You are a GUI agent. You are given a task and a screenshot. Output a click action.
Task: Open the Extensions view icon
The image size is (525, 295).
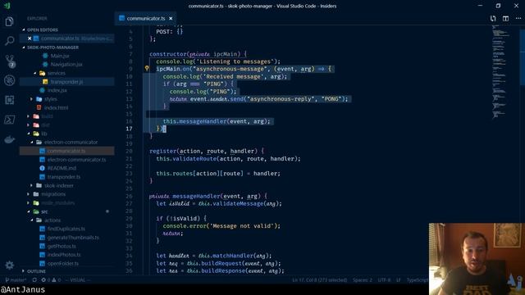tap(9, 100)
